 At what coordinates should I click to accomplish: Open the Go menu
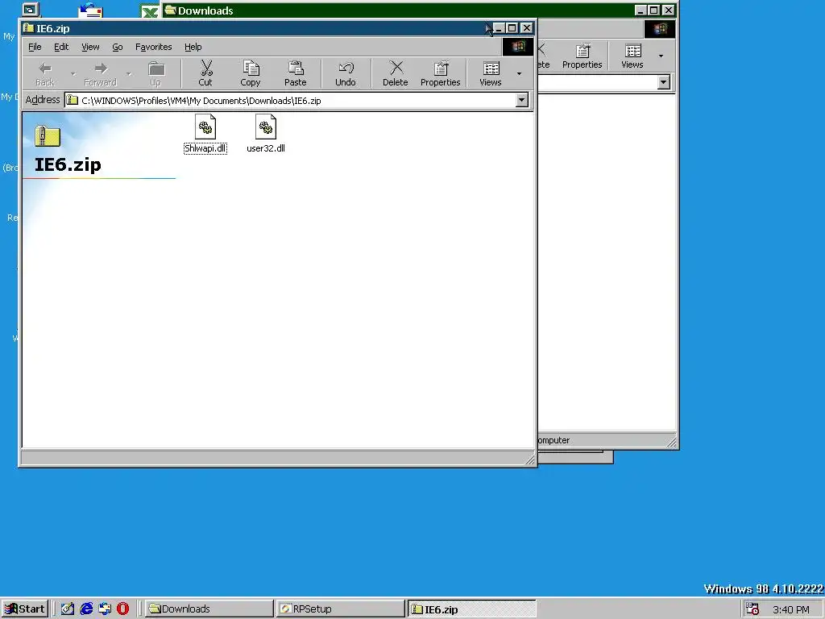click(x=118, y=47)
